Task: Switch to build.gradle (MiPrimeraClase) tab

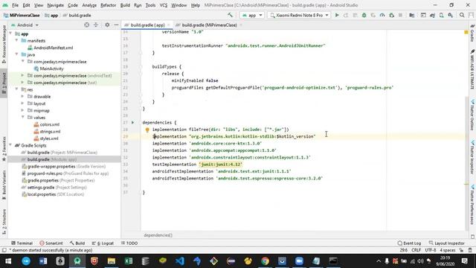Action: [209, 25]
